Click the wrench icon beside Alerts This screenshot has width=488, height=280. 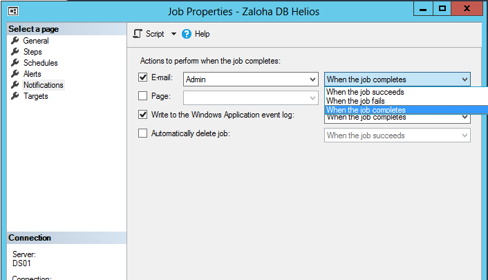point(15,74)
